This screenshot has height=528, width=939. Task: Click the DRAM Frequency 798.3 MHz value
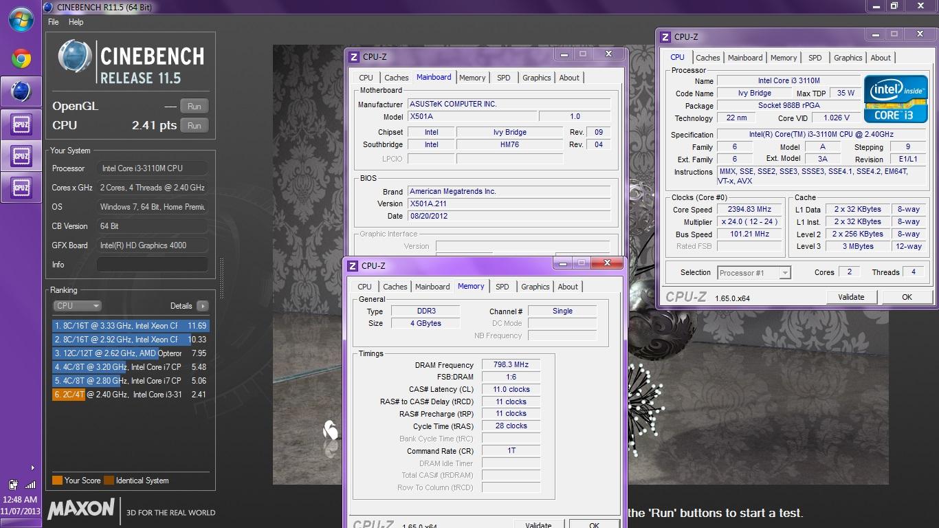(x=511, y=365)
